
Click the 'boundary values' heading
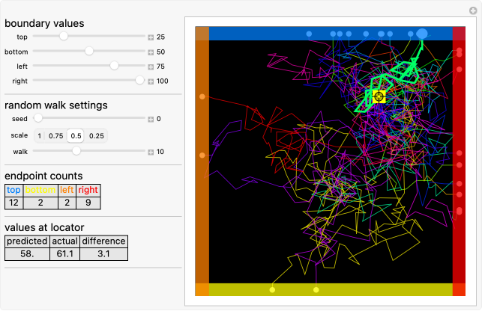[44, 23]
